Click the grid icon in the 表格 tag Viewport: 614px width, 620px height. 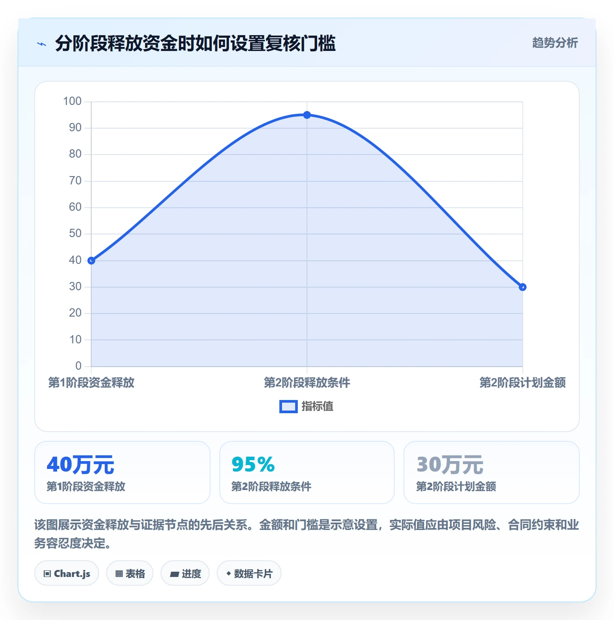[119, 574]
